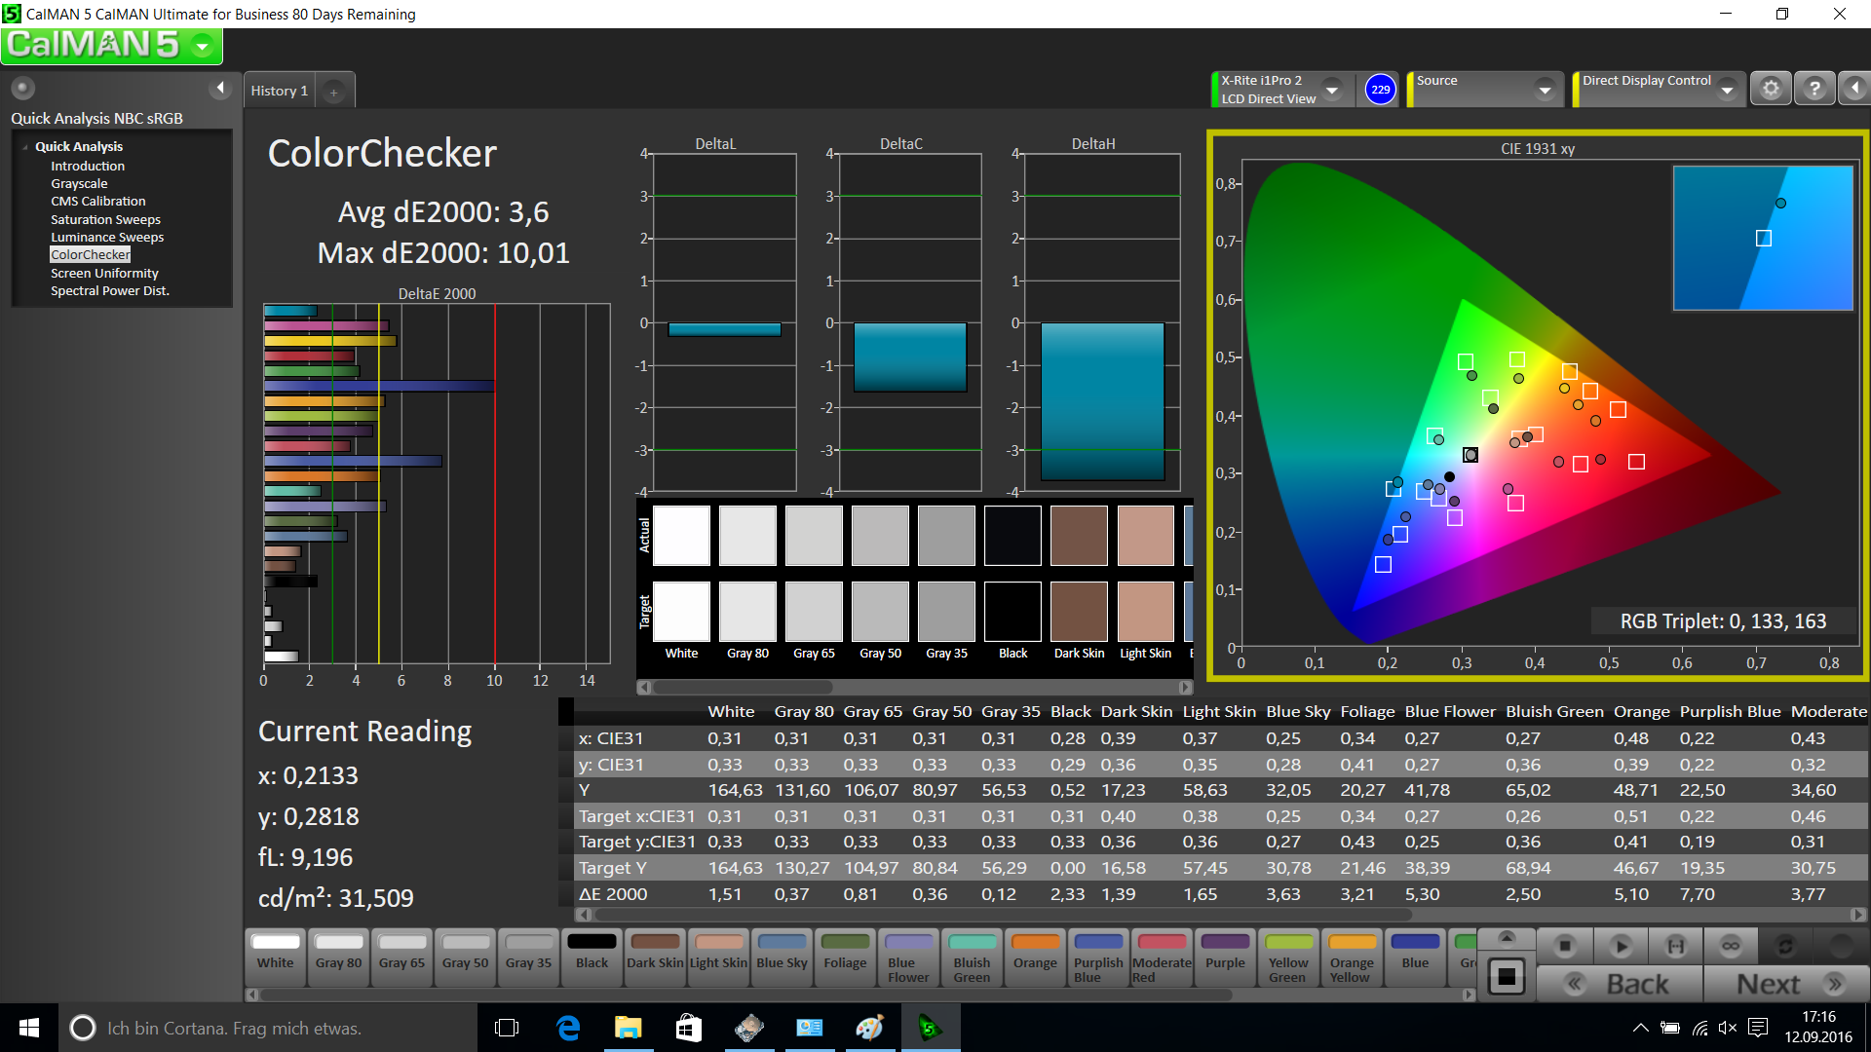
Task: Open Paint from the Windows taskbar
Action: pyautogui.click(x=869, y=1028)
